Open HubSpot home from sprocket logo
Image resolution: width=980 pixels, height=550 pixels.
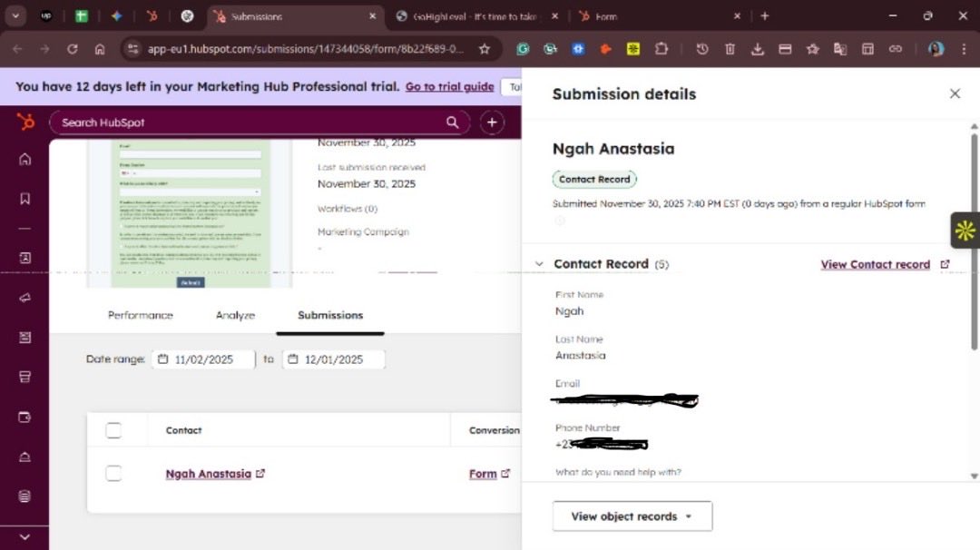25,122
